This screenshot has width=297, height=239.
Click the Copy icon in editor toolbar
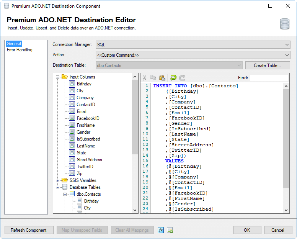[x=153, y=78]
